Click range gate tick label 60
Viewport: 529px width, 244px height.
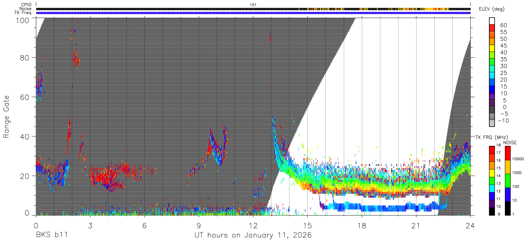click(25, 97)
